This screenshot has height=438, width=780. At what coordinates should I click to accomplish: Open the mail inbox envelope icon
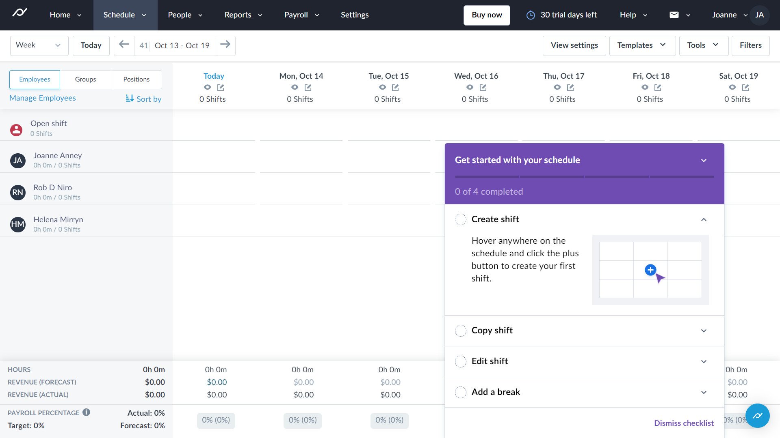click(x=674, y=15)
